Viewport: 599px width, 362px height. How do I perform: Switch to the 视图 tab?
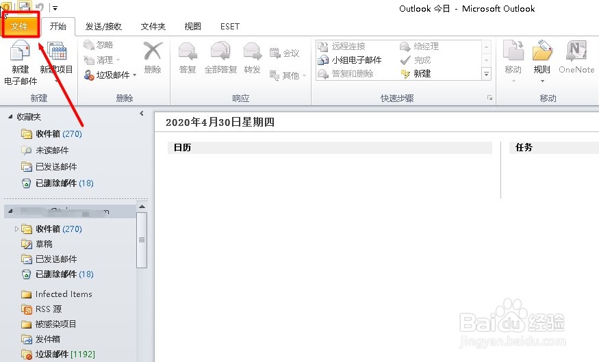point(192,27)
